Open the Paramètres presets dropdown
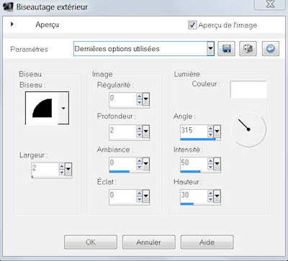288x261 pixels. (x=210, y=49)
